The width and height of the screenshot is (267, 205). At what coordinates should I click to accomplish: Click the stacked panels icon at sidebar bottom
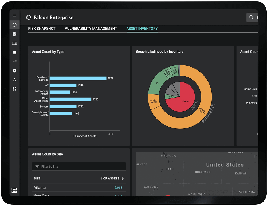tap(14, 190)
